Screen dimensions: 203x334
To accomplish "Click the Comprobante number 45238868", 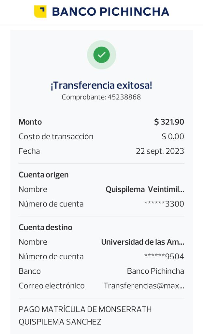I will [124, 97].
